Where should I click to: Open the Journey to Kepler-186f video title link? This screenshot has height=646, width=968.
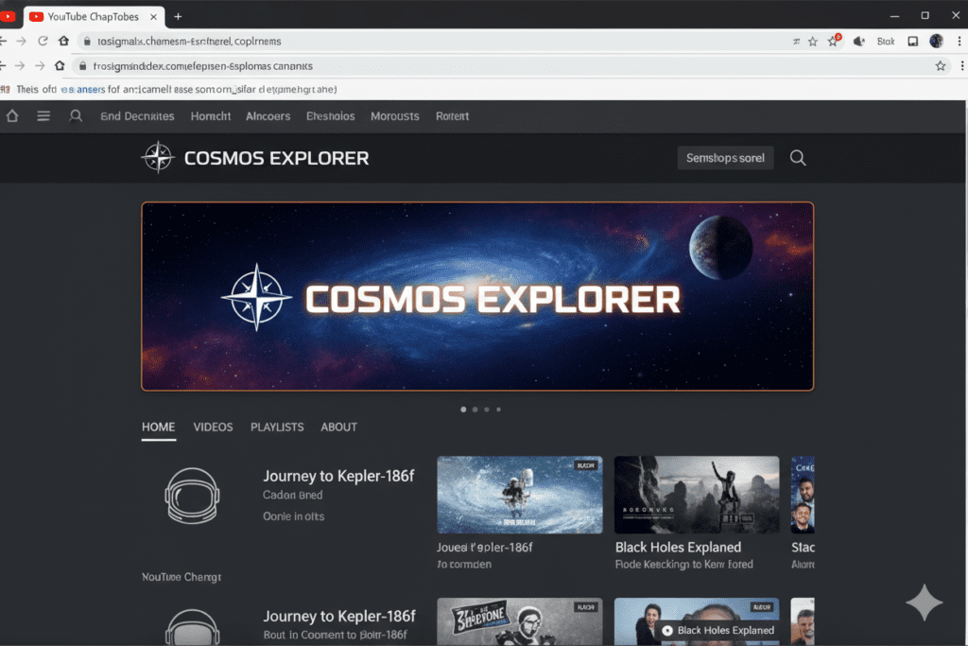338,476
